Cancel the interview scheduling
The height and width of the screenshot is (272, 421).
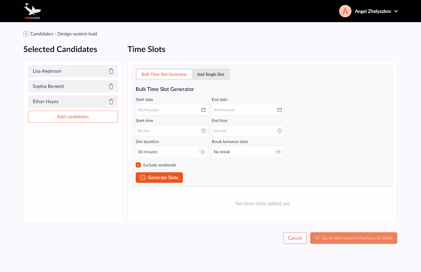(295, 238)
